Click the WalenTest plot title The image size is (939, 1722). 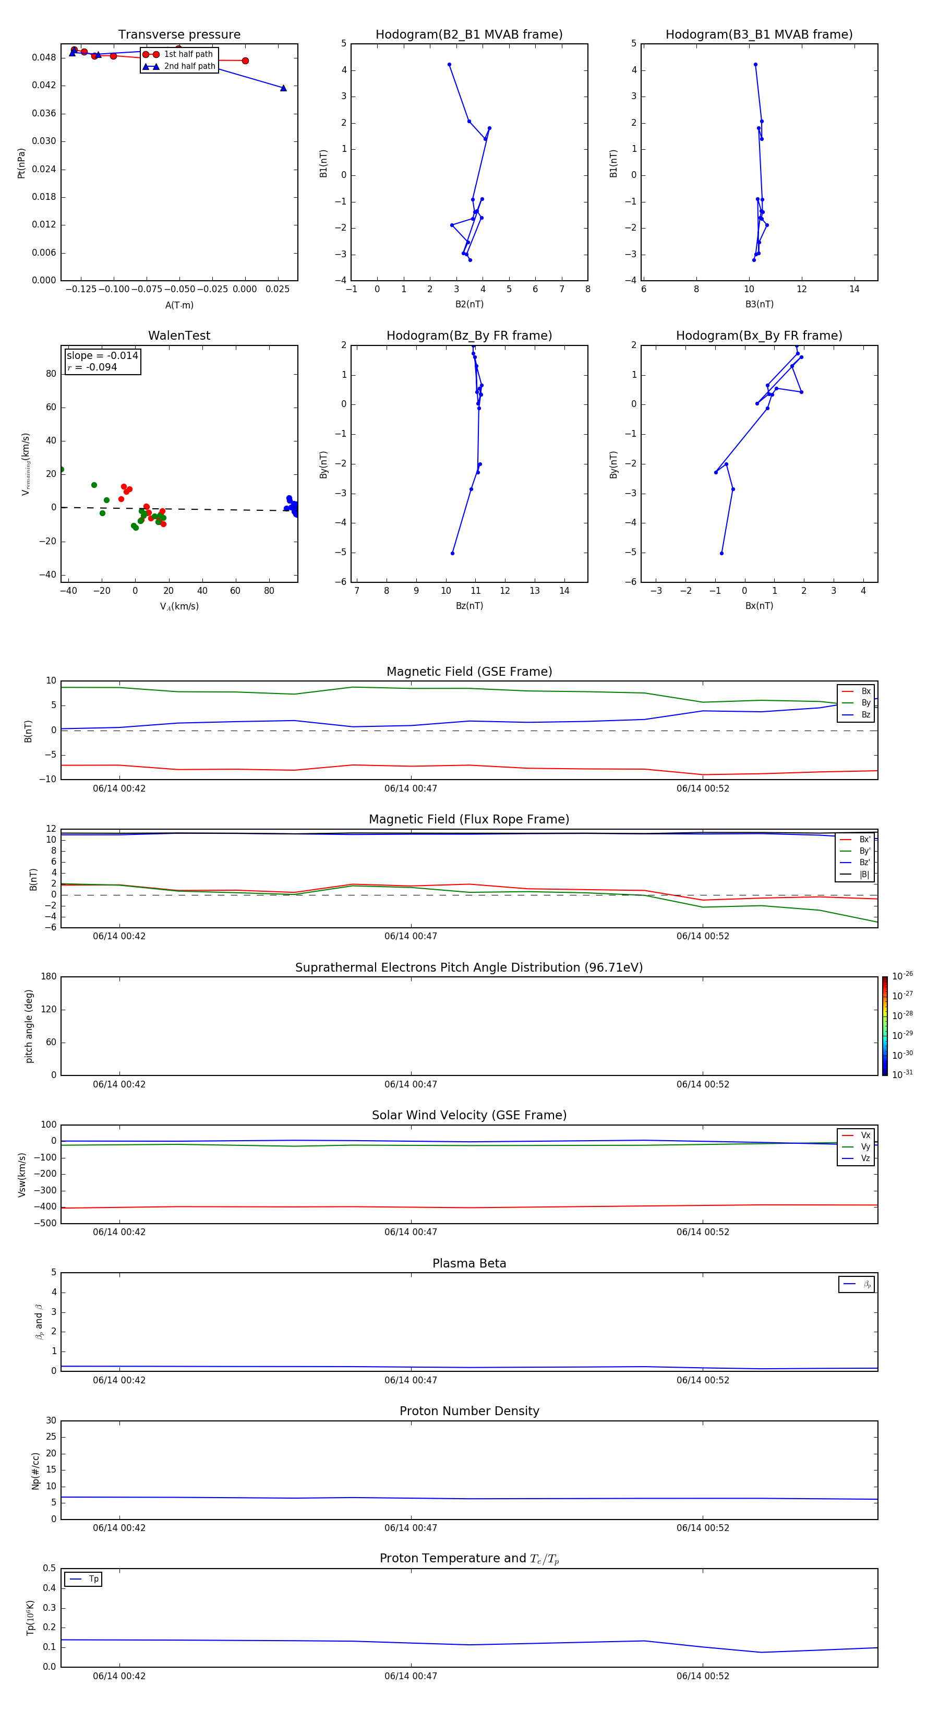pyautogui.click(x=179, y=336)
